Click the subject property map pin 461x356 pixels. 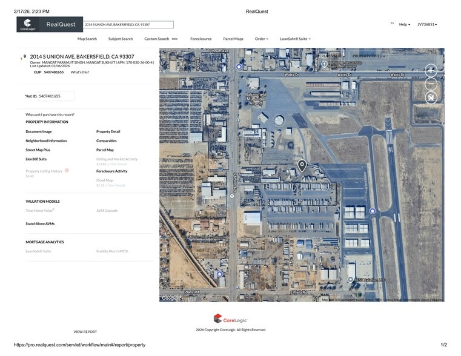click(x=302, y=166)
